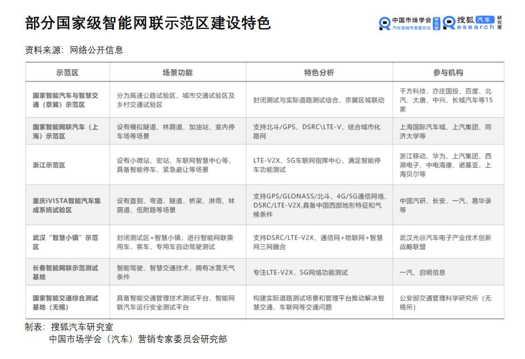Click the 中国市场学会 logo icon
The width and height of the screenshot is (525, 359).
(384, 23)
